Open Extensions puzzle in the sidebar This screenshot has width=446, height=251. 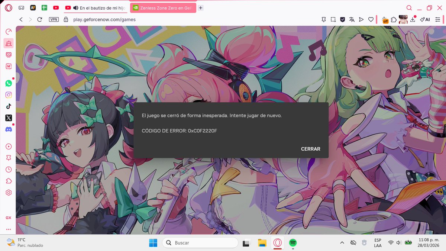click(9, 181)
